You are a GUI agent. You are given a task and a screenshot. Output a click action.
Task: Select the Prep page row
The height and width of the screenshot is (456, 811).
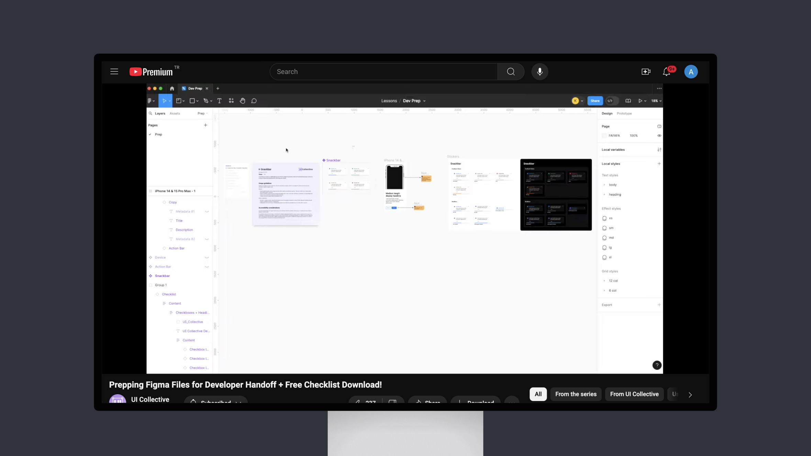click(x=179, y=134)
